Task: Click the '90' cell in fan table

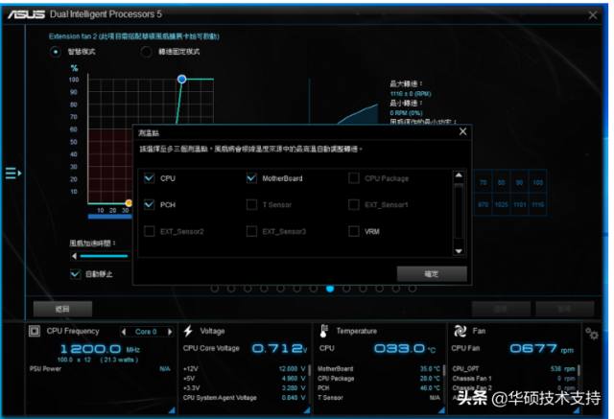Action: [x=519, y=182]
